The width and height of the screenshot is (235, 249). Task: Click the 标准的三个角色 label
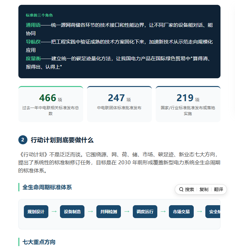pyautogui.click(x=39, y=15)
